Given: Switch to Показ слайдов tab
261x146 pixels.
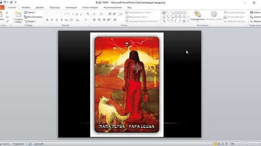Looking at the screenshot, I should pyautogui.click(x=90, y=7).
